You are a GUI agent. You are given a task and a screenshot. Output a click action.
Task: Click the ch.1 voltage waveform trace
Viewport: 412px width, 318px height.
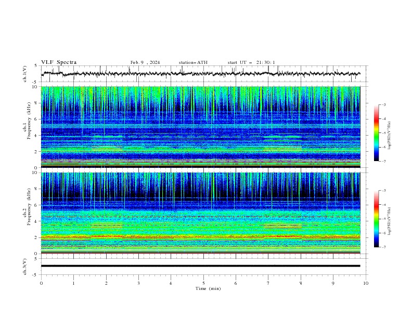(x=201, y=74)
